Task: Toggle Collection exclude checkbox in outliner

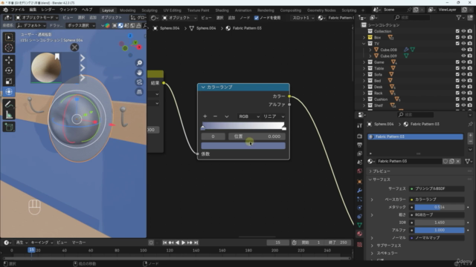Action: (457, 31)
